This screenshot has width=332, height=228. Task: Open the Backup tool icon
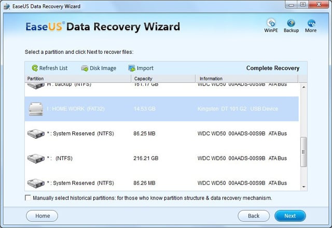pos(291,23)
